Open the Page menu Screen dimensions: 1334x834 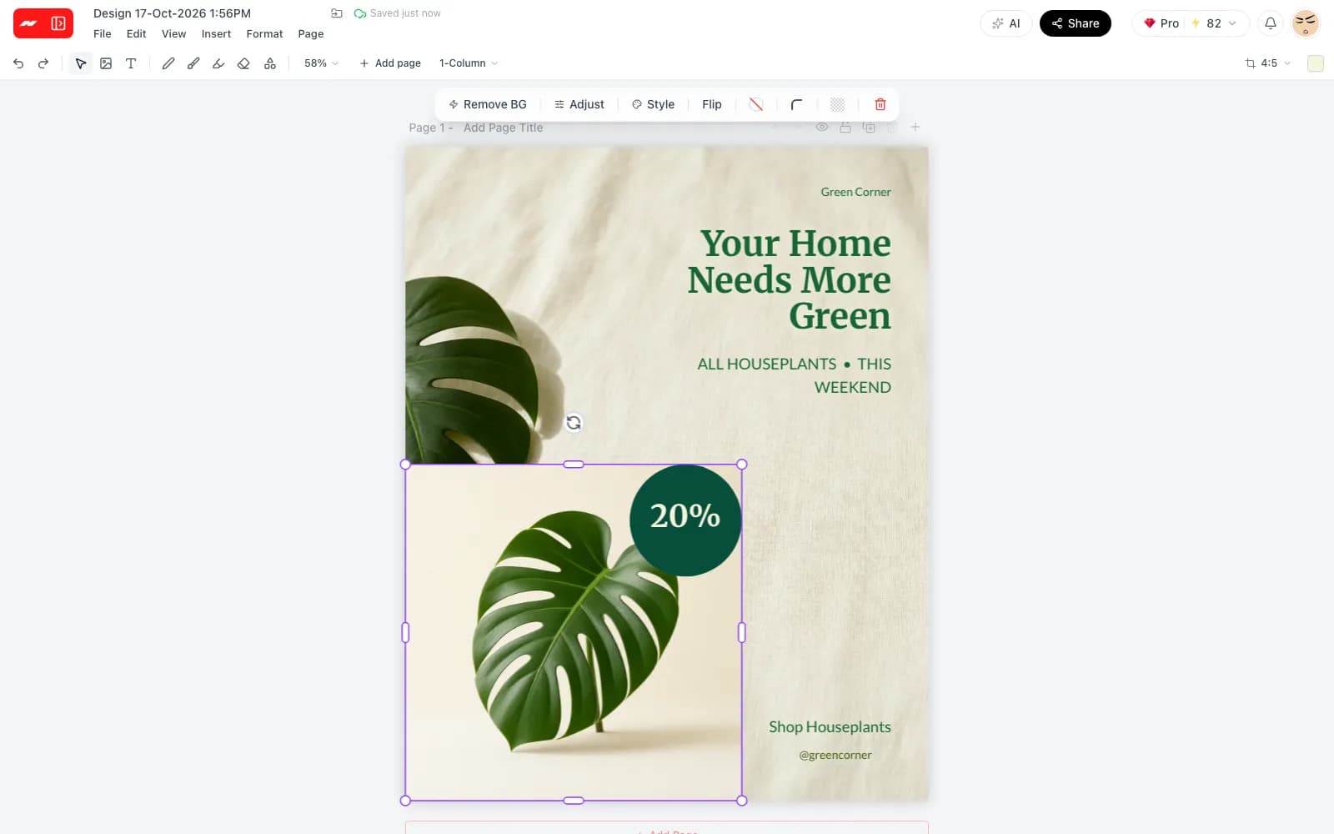311,34
